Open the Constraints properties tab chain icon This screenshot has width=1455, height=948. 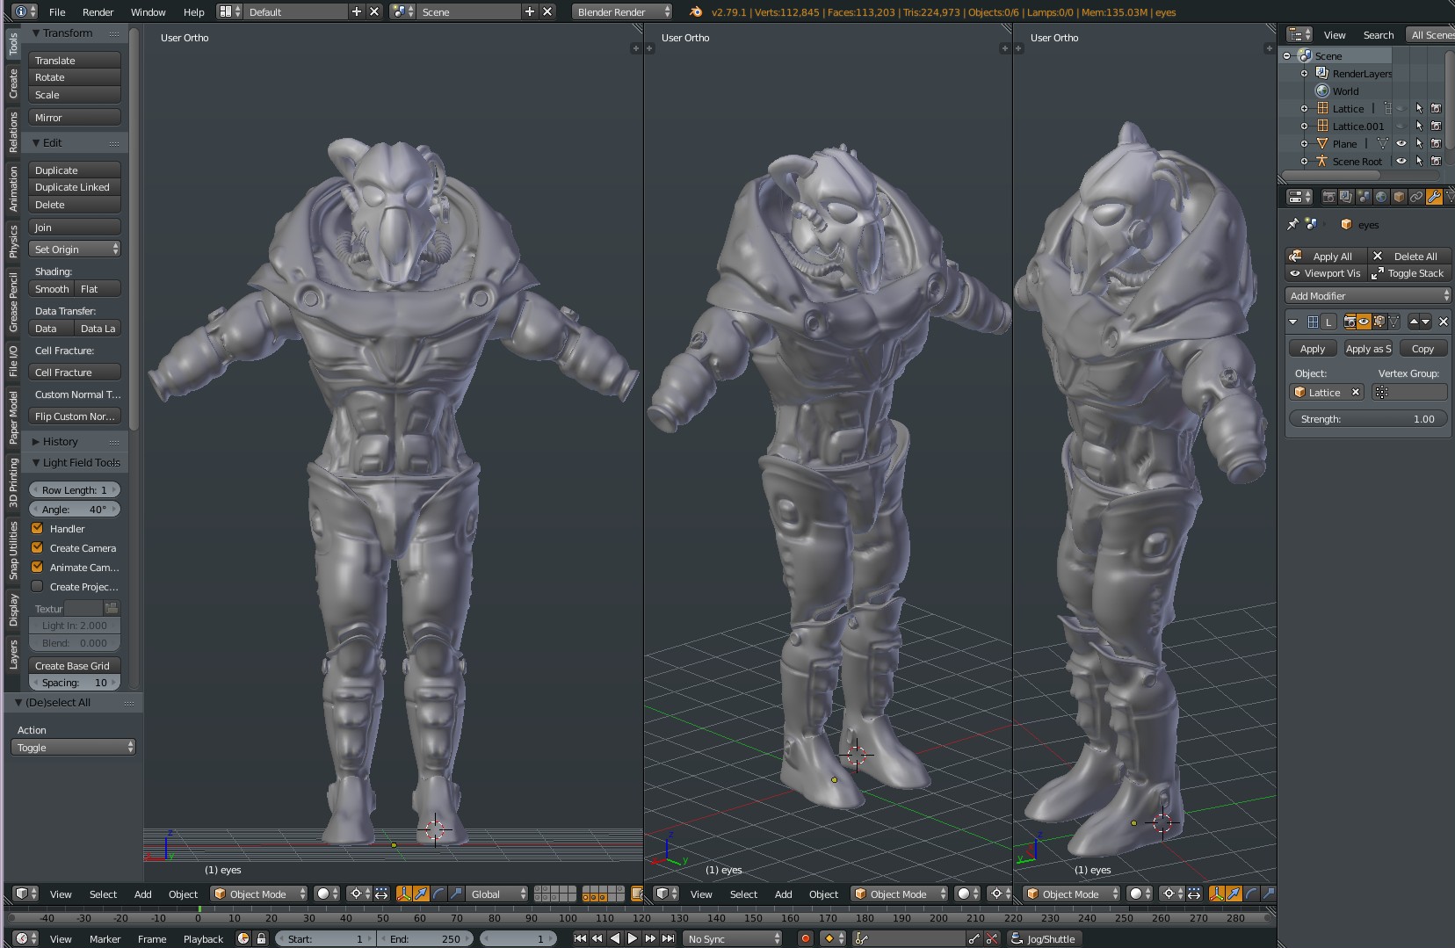(1416, 198)
